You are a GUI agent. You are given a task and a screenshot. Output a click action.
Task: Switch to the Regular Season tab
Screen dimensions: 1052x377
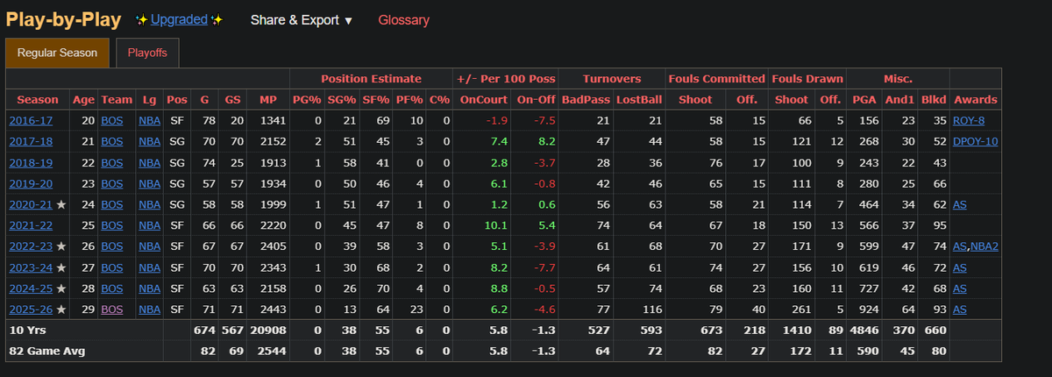pos(58,53)
